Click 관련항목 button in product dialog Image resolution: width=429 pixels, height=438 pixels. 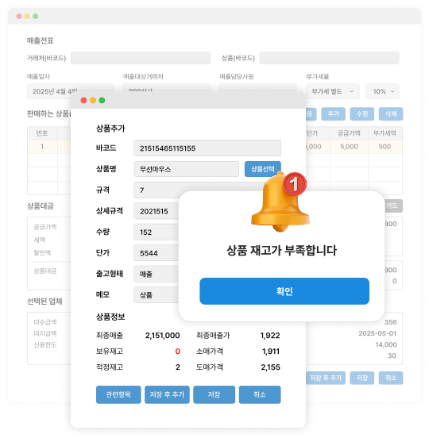click(x=118, y=394)
